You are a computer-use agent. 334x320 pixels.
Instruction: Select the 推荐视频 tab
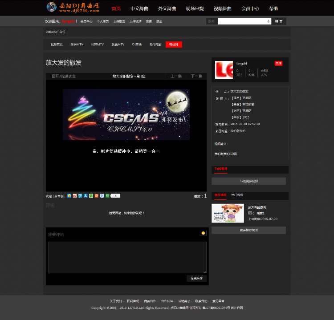tap(220, 195)
